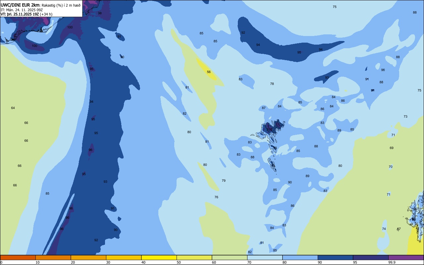
Task: Pick the purple legend swatch above 99.9
Action: (406, 257)
